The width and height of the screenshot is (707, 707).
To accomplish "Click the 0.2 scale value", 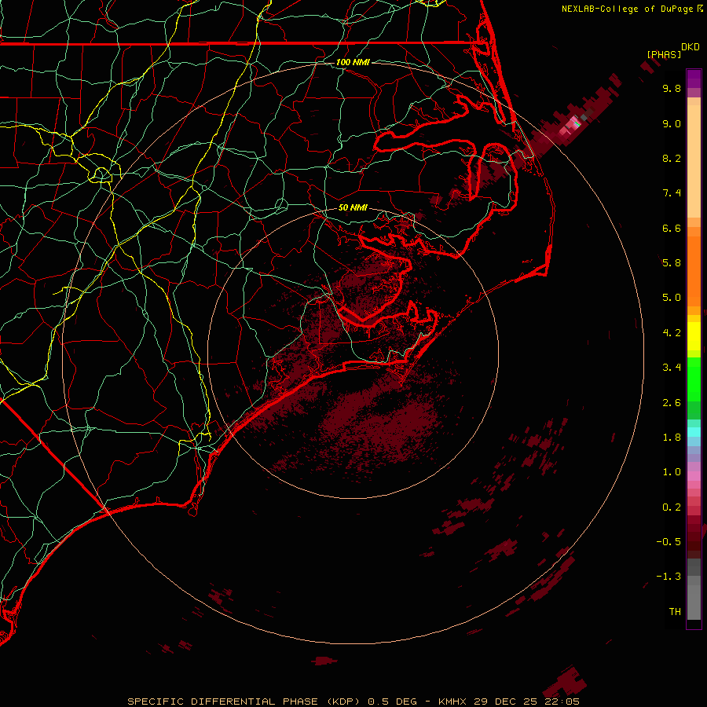I will 672,507.
